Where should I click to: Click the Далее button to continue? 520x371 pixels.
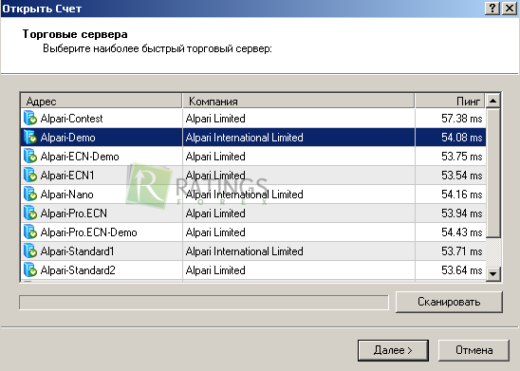(x=393, y=350)
